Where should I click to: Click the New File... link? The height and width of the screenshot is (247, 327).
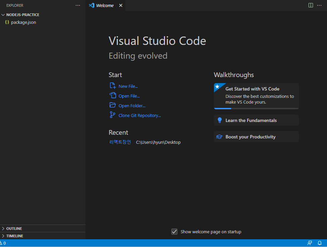pos(128,86)
